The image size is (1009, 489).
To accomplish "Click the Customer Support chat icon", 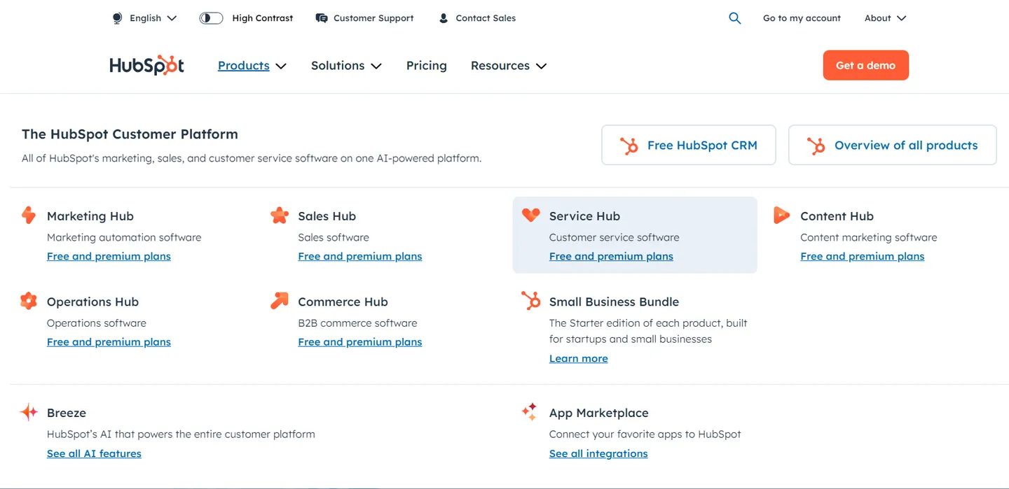I will [322, 18].
